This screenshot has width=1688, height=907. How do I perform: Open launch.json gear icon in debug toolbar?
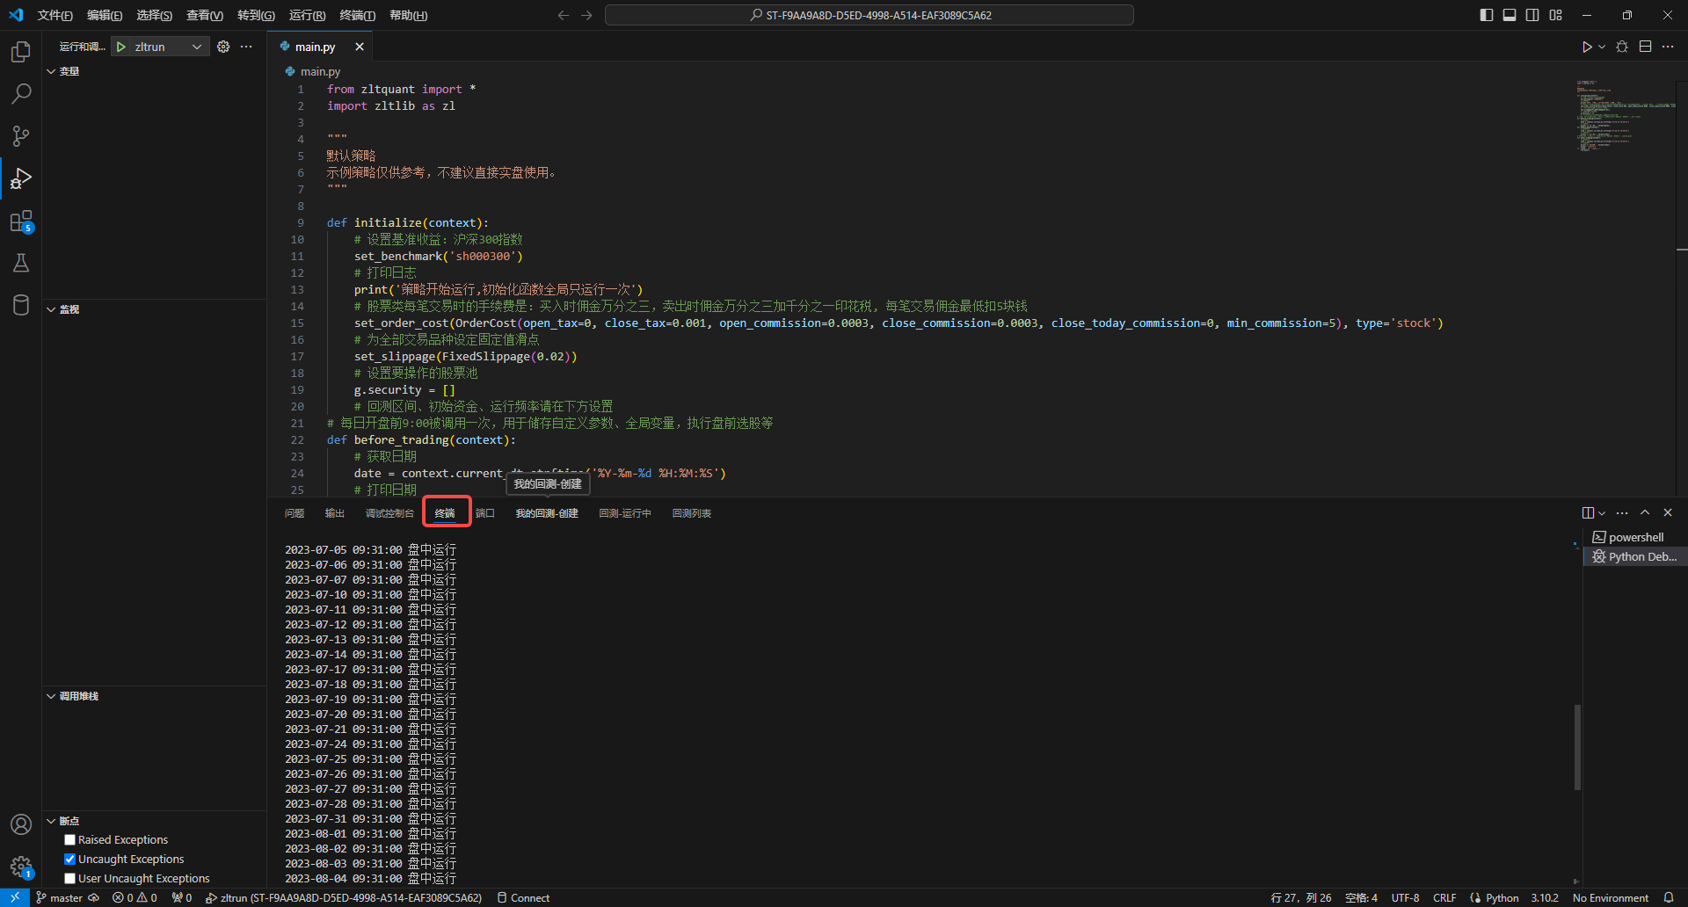pos(223,47)
